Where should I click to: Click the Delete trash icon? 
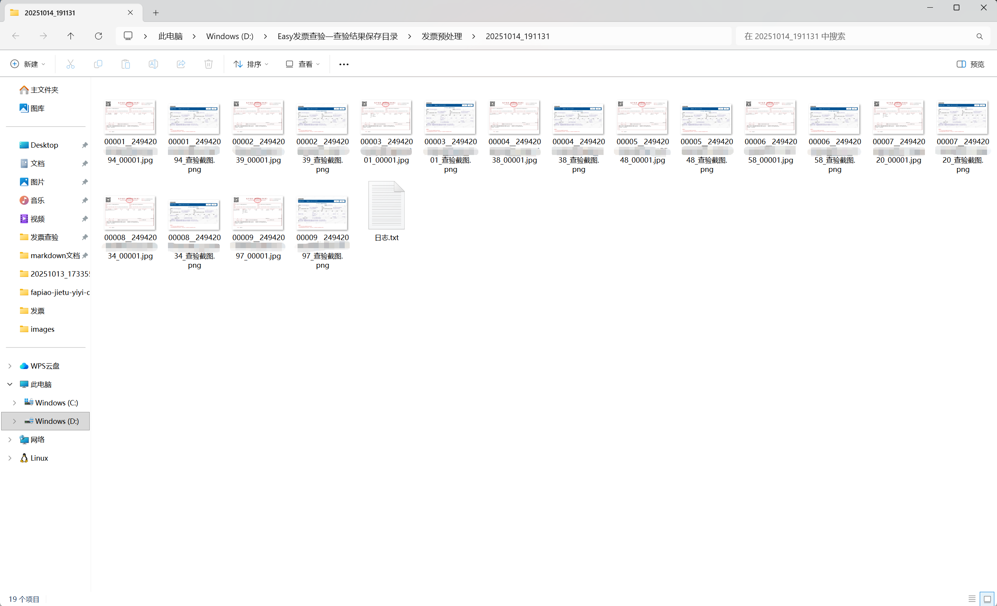(x=208, y=64)
